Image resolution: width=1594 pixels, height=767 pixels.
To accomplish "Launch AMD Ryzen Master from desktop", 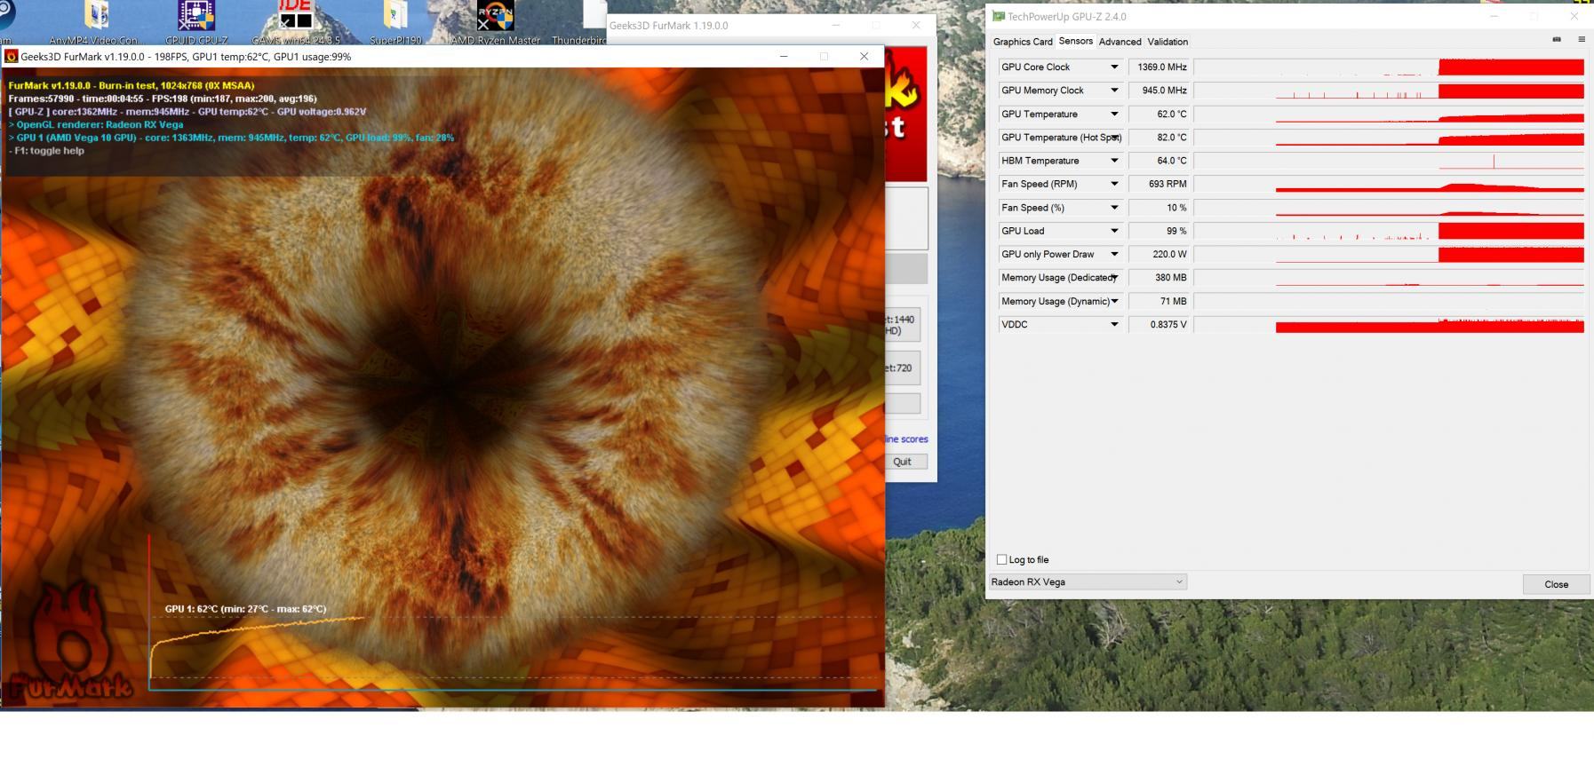I will tap(495, 22).
